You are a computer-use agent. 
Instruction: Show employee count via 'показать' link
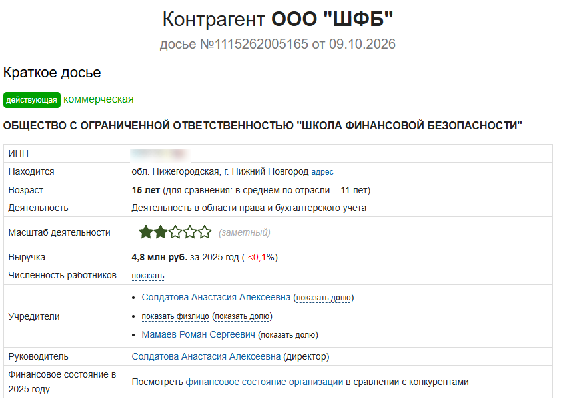[147, 276]
